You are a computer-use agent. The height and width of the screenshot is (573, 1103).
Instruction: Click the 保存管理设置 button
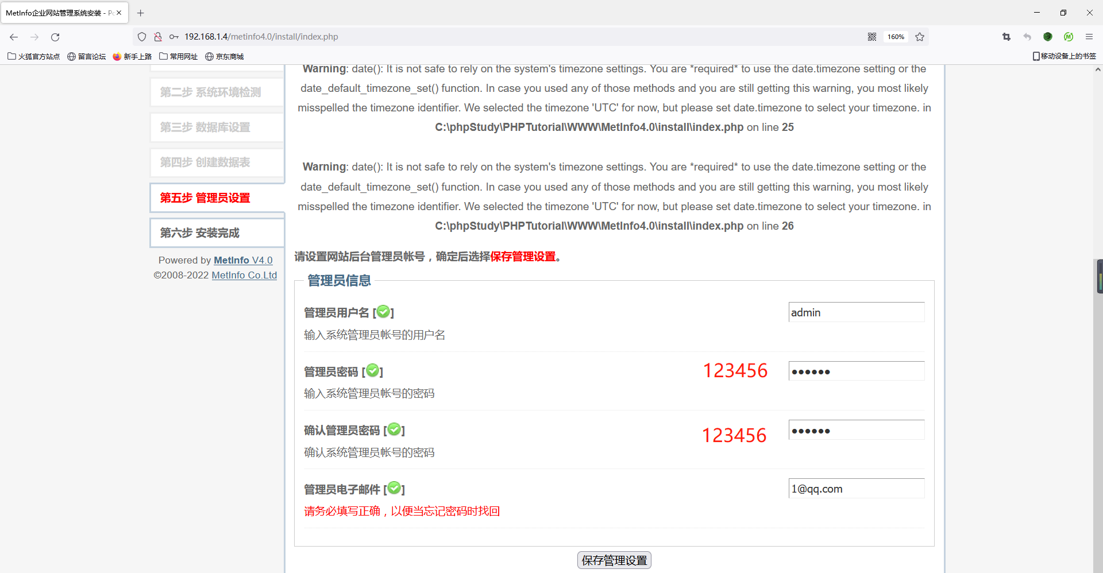614,560
